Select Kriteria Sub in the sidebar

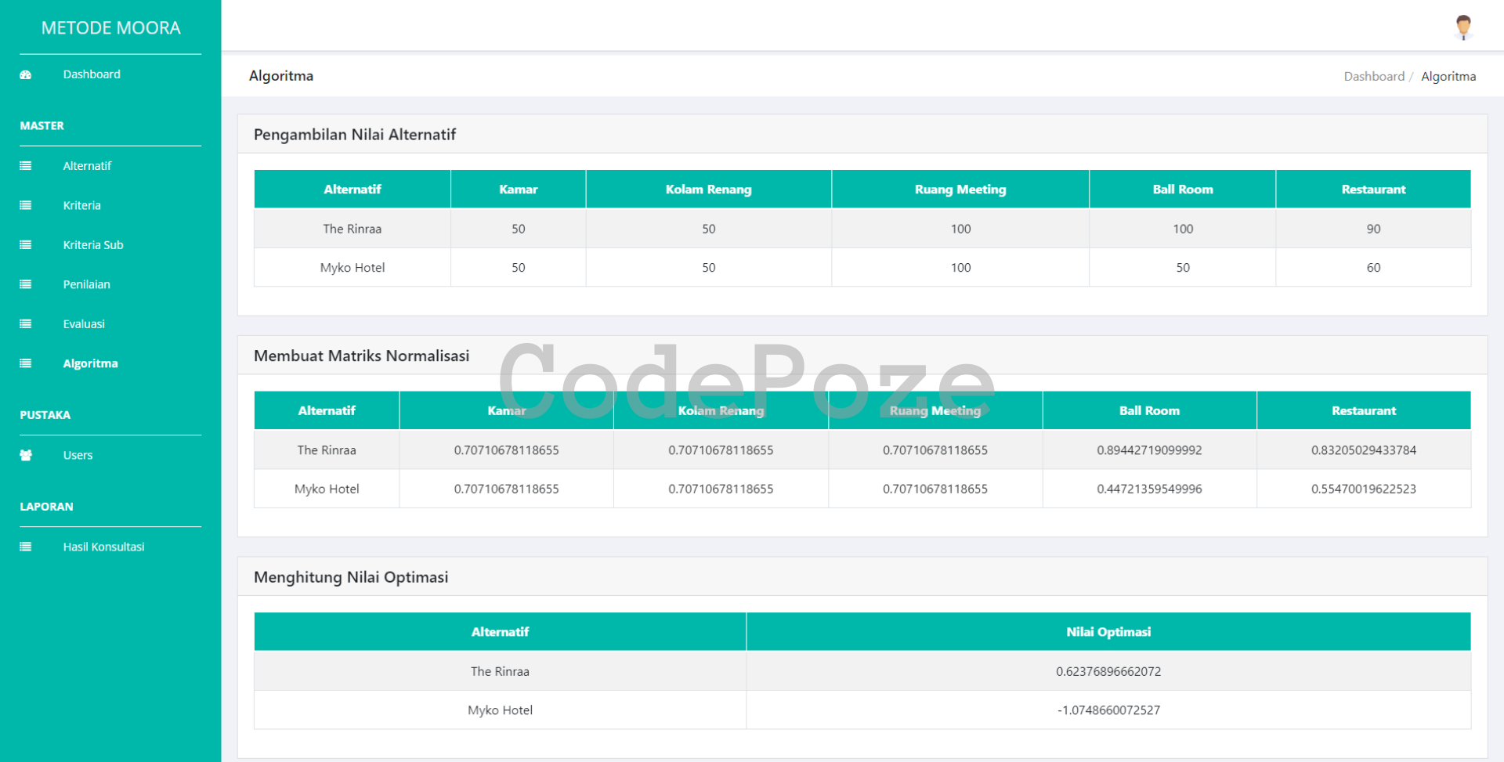[93, 245]
